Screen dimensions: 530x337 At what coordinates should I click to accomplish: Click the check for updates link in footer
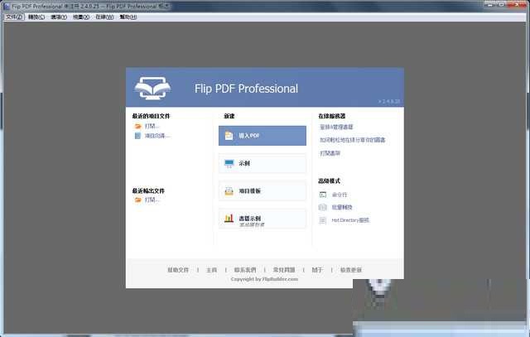(x=352, y=270)
